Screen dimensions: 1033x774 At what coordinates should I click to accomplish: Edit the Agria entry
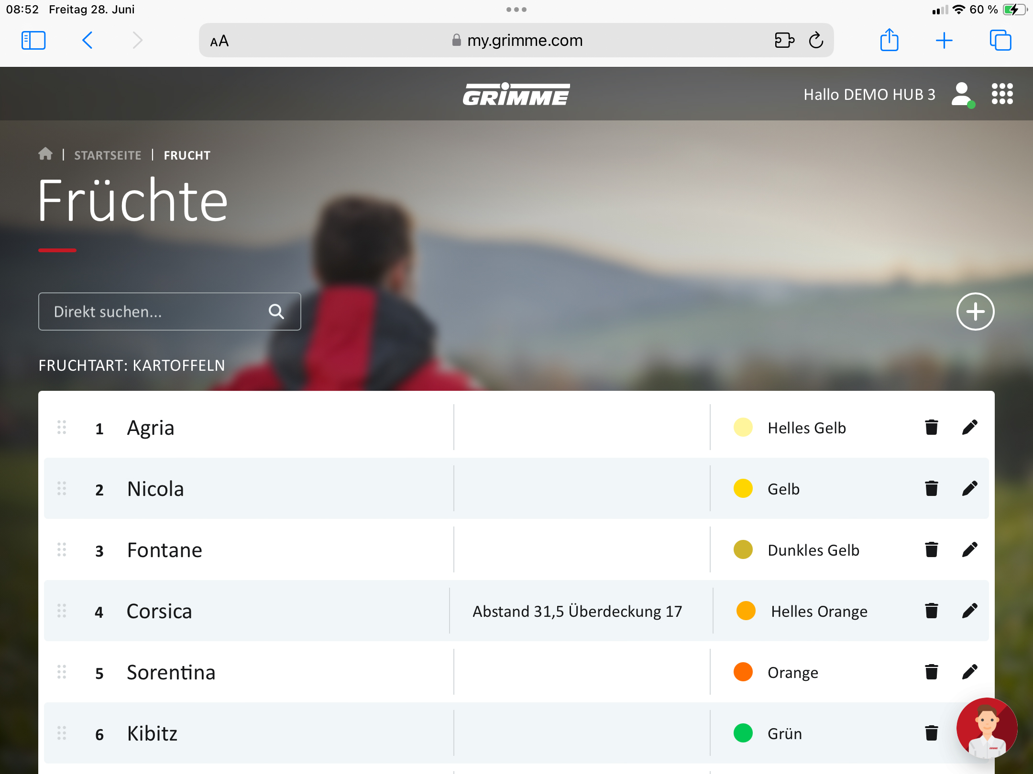969,427
